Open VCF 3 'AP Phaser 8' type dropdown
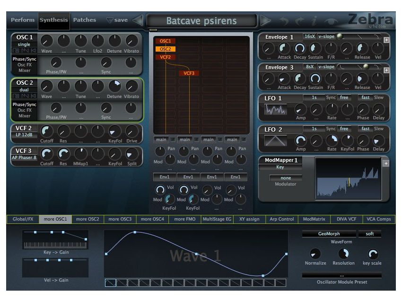Image resolution: width=402 pixels, height=302 pixels. pos(24,158)
